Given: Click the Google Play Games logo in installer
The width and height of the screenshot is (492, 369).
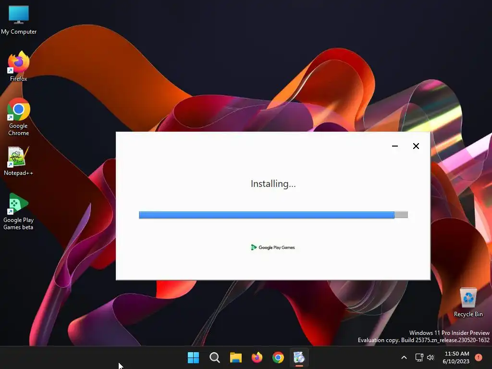Looking at the screenshot, I should coord(273,247).
